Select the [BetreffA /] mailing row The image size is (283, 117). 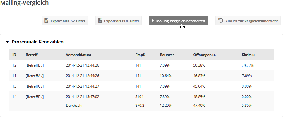[x=35, y=76]
